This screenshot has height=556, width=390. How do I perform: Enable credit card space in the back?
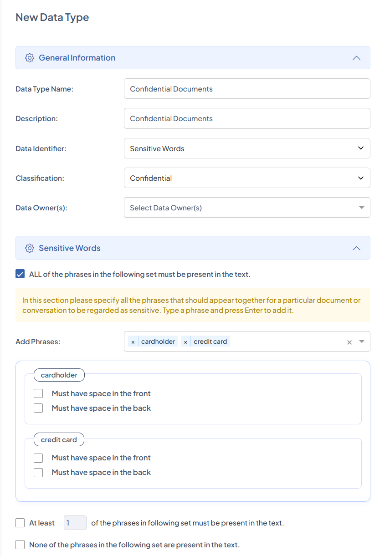coord(38,472)
